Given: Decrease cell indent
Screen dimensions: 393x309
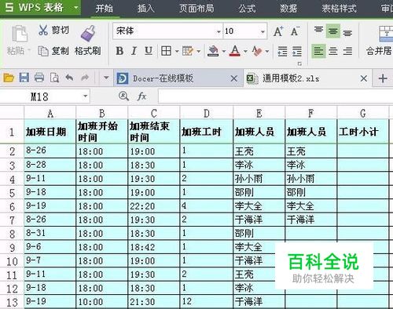Looking at the screenshot, I should [282, 51].
